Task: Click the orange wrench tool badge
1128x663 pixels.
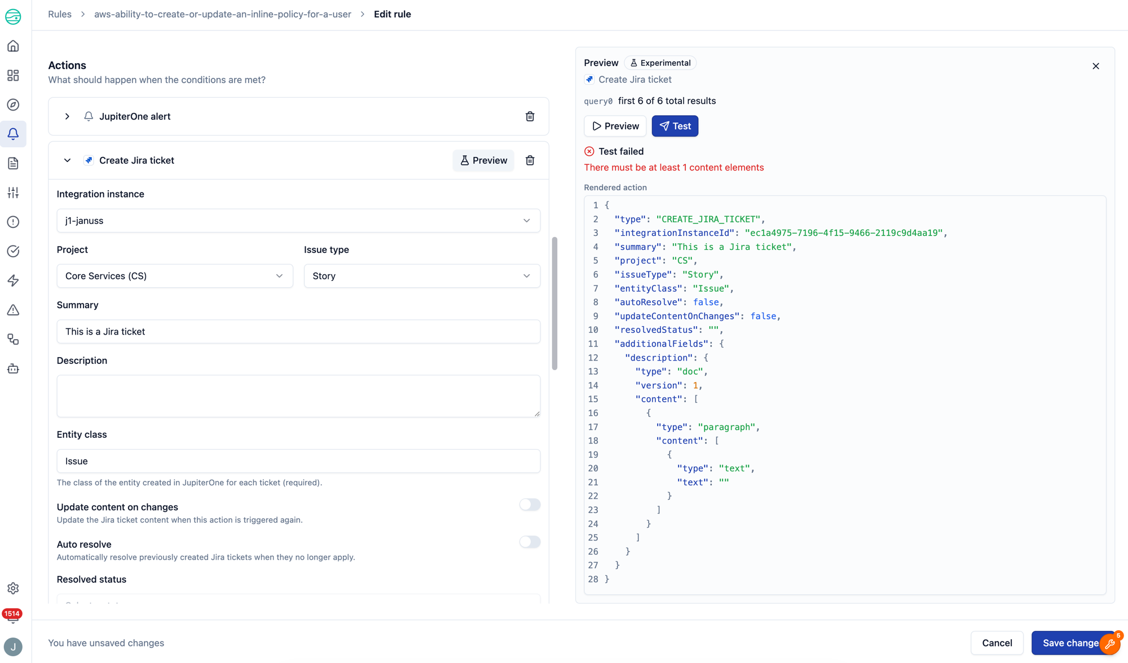Action: (1111, 643)
